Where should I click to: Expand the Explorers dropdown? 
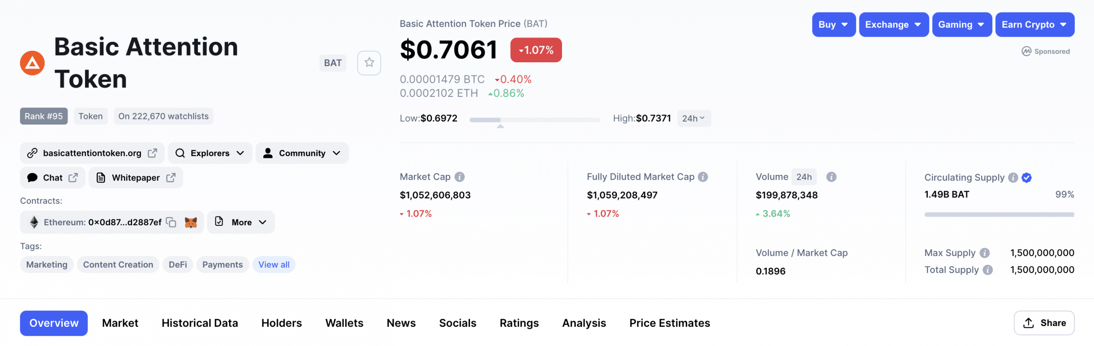[210, 153]
